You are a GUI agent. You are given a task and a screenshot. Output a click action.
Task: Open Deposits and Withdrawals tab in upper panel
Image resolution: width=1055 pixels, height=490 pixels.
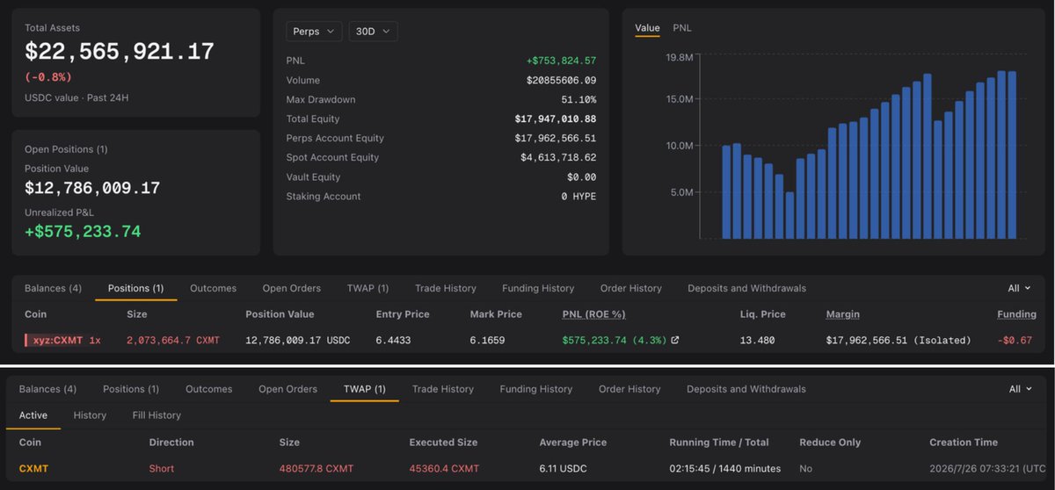point(746,288)
